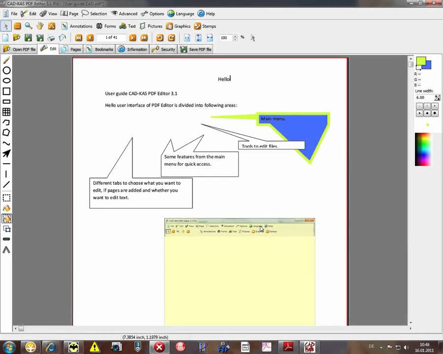Open the File menu

tap(10, 14)
